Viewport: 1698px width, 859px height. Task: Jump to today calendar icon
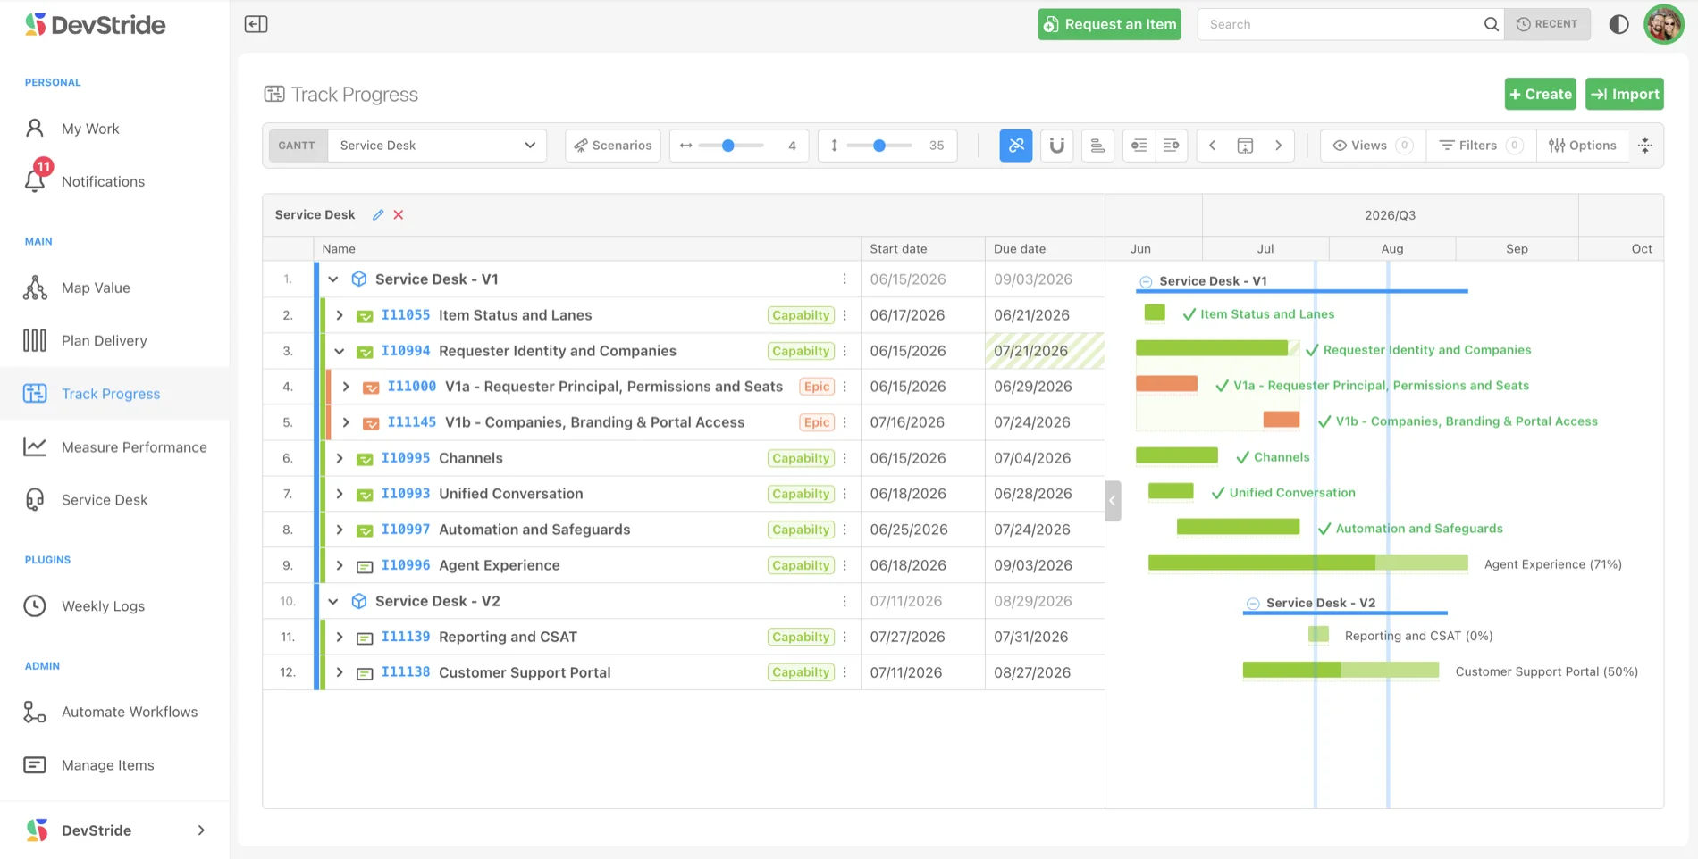click(x=1245, y=146)
